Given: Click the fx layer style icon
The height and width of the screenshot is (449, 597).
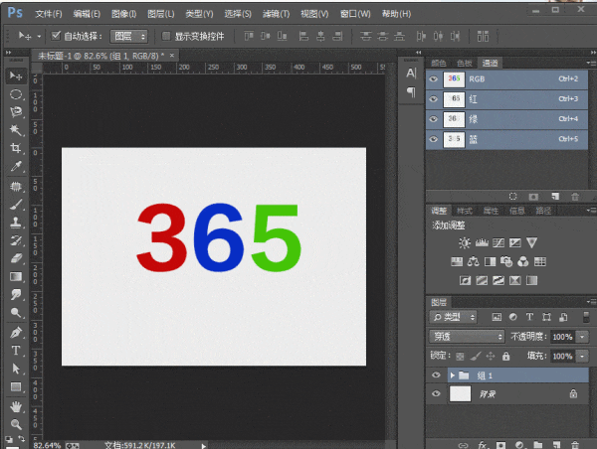Looking at the screenshot, I should (x=483, y=443).
